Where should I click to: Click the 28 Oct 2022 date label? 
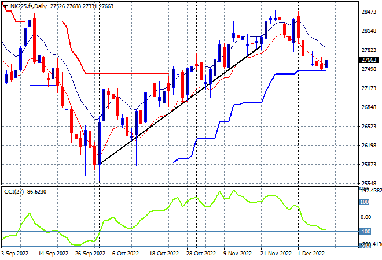(x=201, y=254)
